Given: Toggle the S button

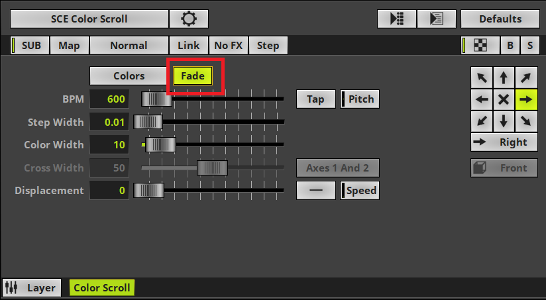Looking at the screenshot, I should (529, 46).
